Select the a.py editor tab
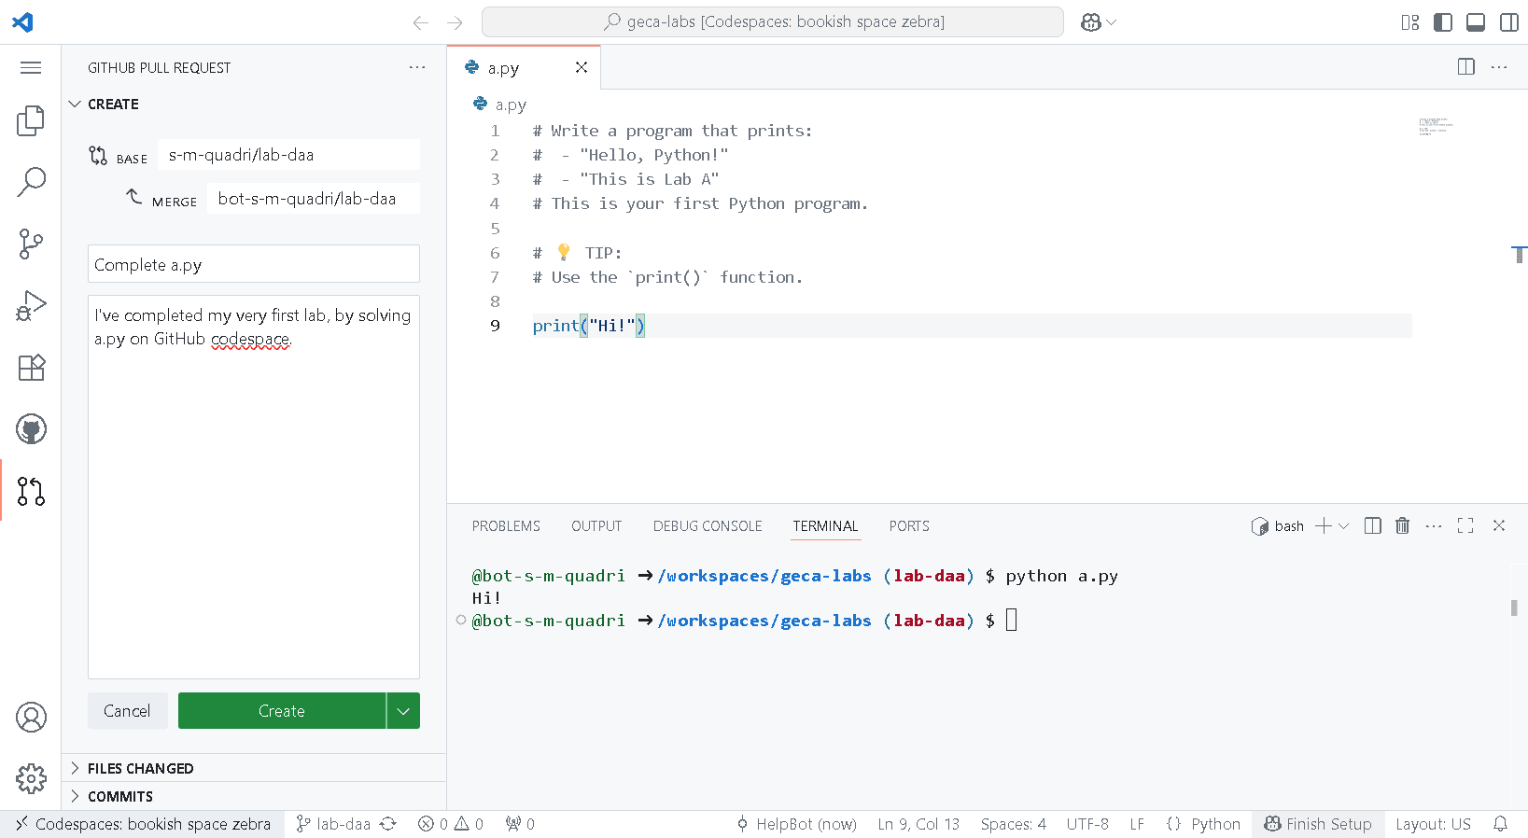Image resolution: width=1528 pixels, height=838 pixels. coord(524,67)
